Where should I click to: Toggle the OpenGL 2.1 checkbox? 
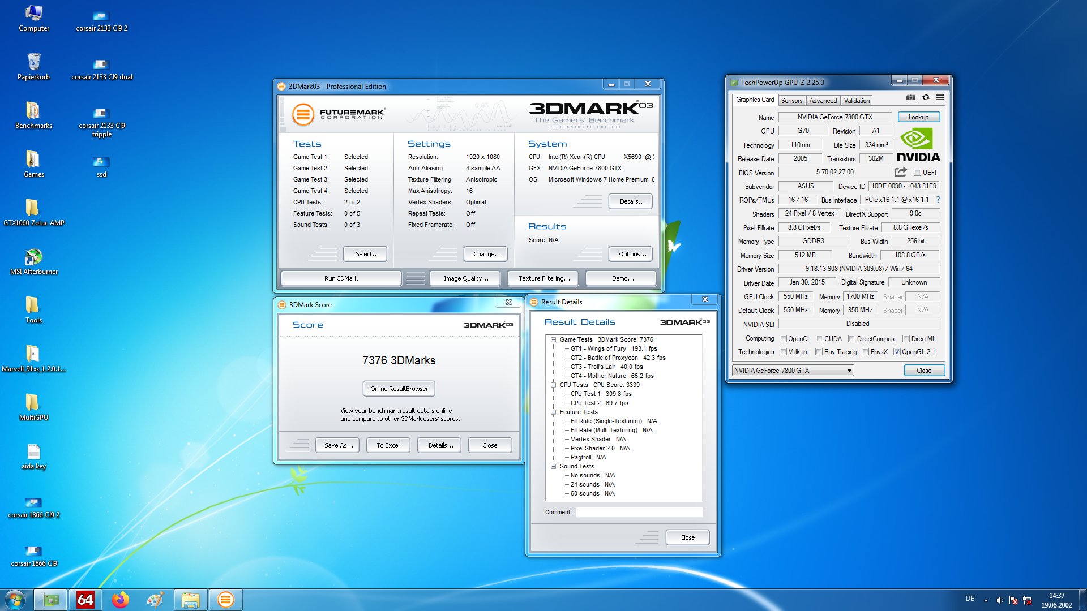[897, 352]
